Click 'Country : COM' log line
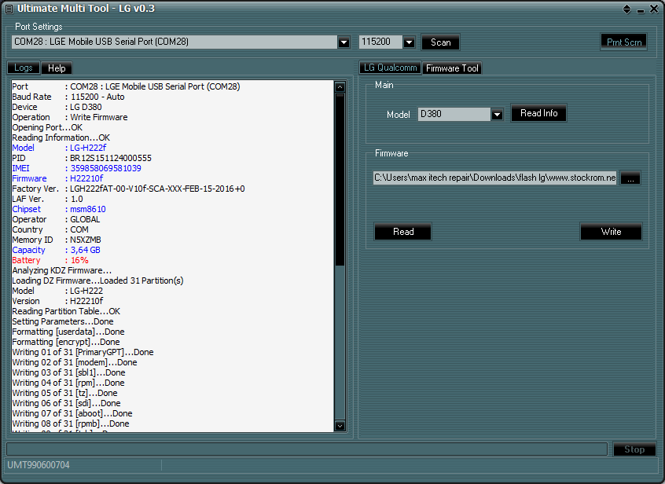The width and height of the screenshot is (665, 484). click(50, 229)
